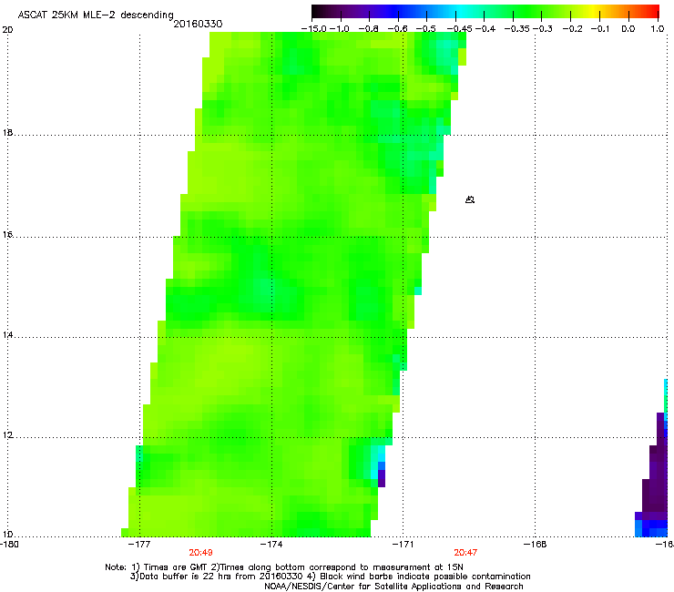
Task: Click the '-0.6' color bar label
Action: pyautogui.click(x=398, y=29)
